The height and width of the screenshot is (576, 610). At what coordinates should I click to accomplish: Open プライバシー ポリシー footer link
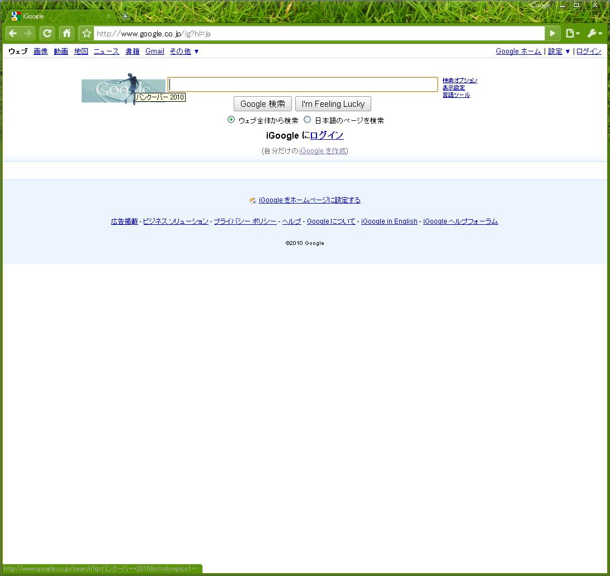click(245, 221)
